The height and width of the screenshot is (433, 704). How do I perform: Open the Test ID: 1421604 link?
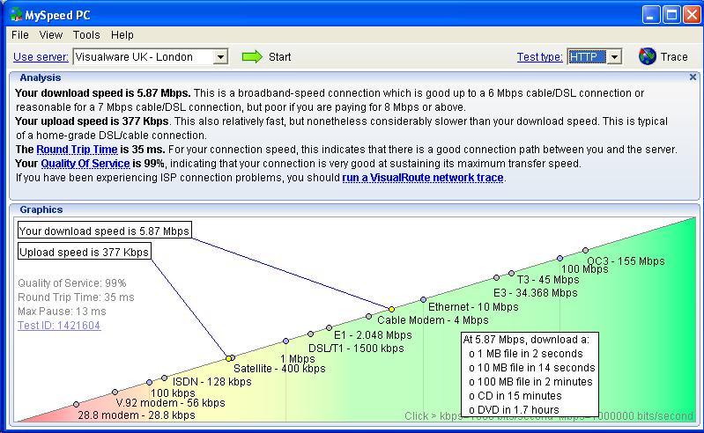coord(59,326)
